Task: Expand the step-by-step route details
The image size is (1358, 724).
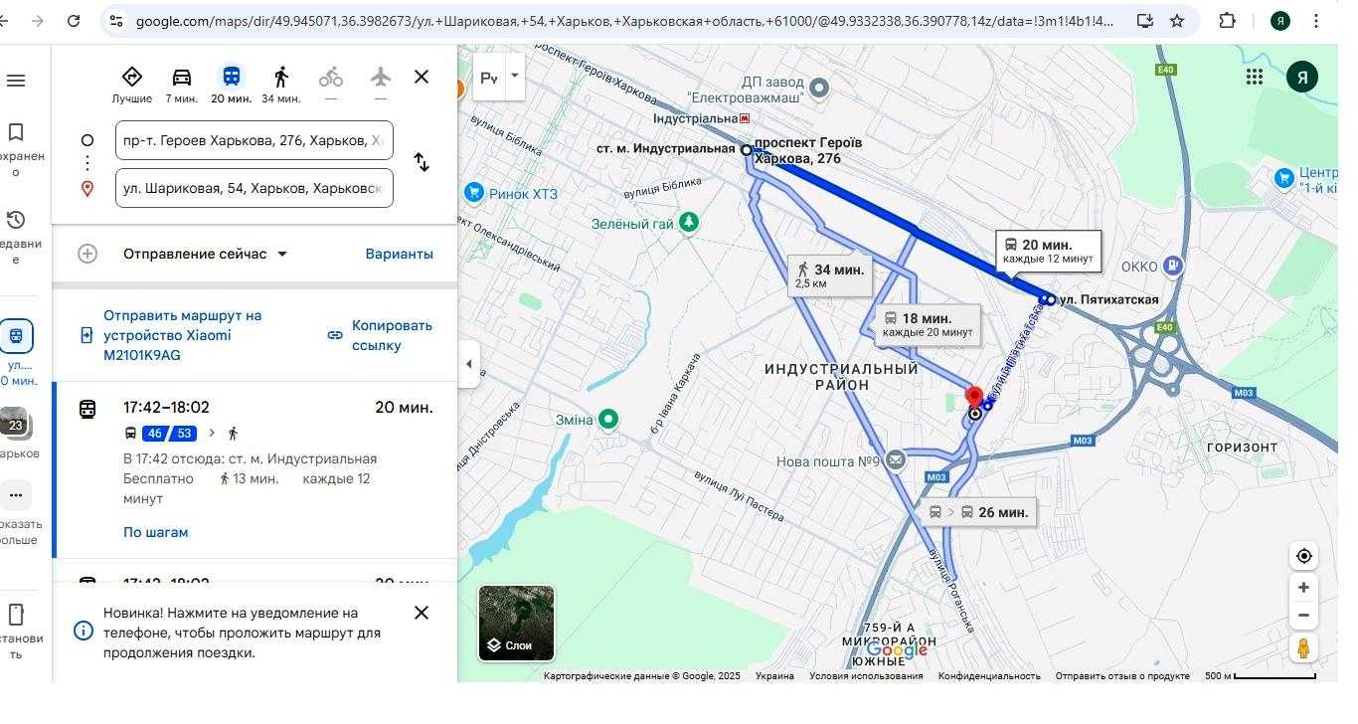Action: coord(155,532)
